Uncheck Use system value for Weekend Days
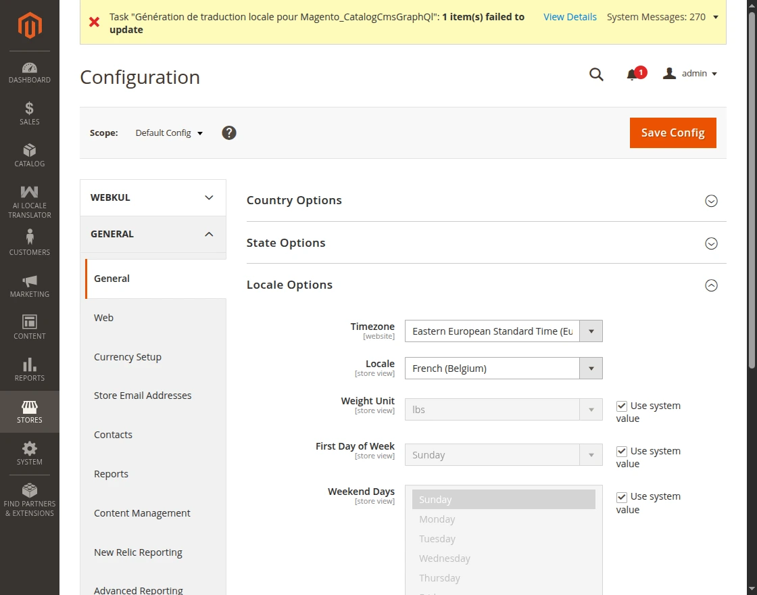Image resolution: width=757 pixels, height=595 pixels. [x=622, y=497]
